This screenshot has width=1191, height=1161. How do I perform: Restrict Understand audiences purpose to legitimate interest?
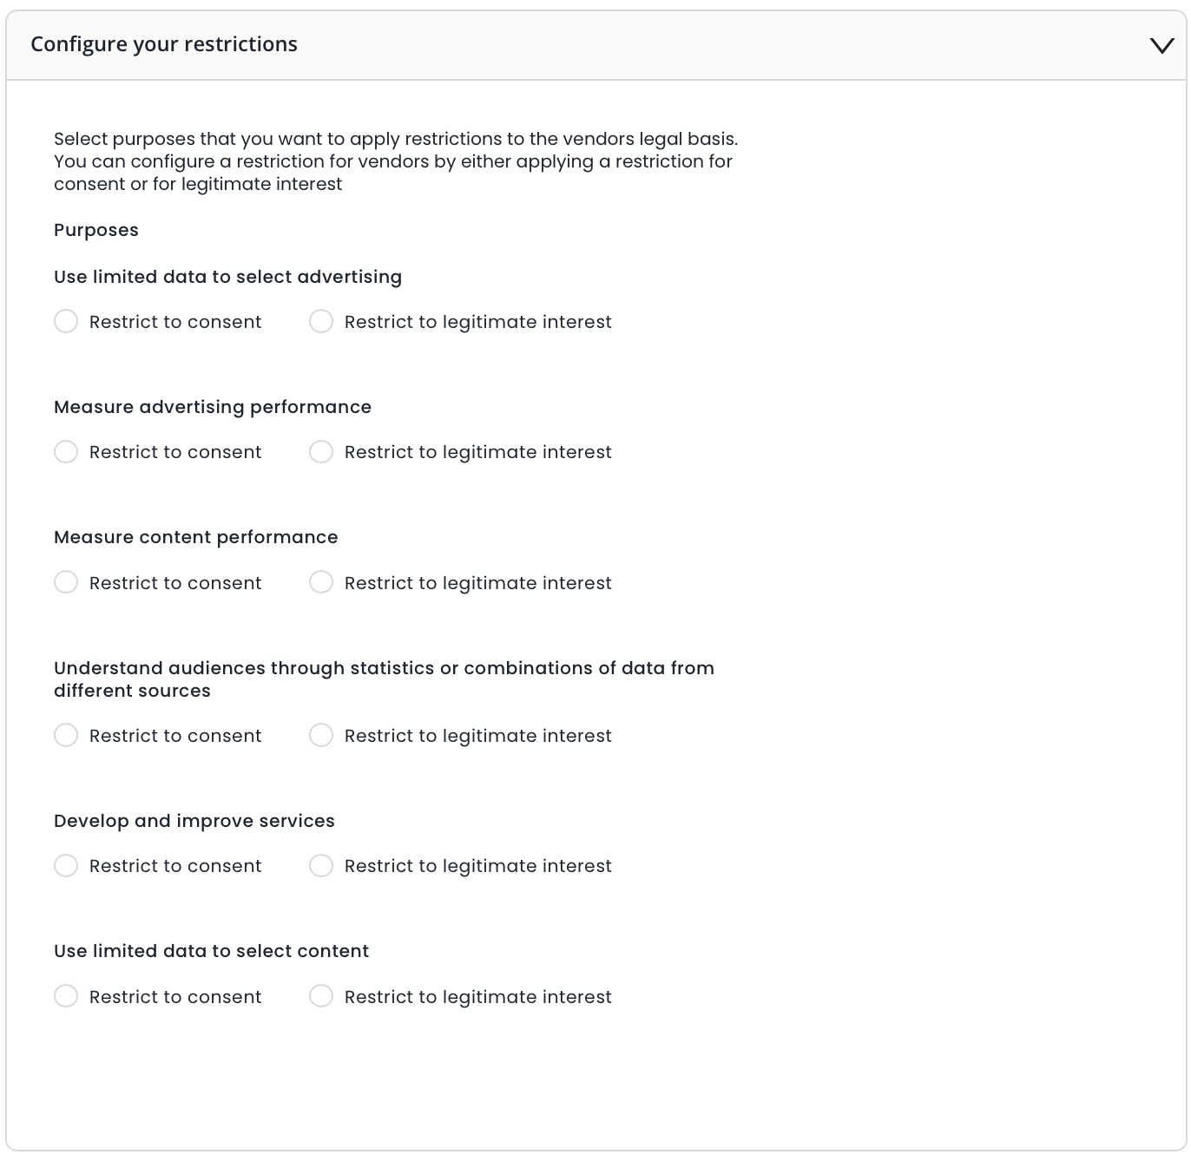click(321, 736)
